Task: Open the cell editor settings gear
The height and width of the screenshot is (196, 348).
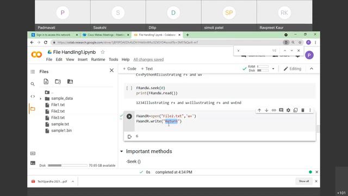Action: click(x=288, y=110)
